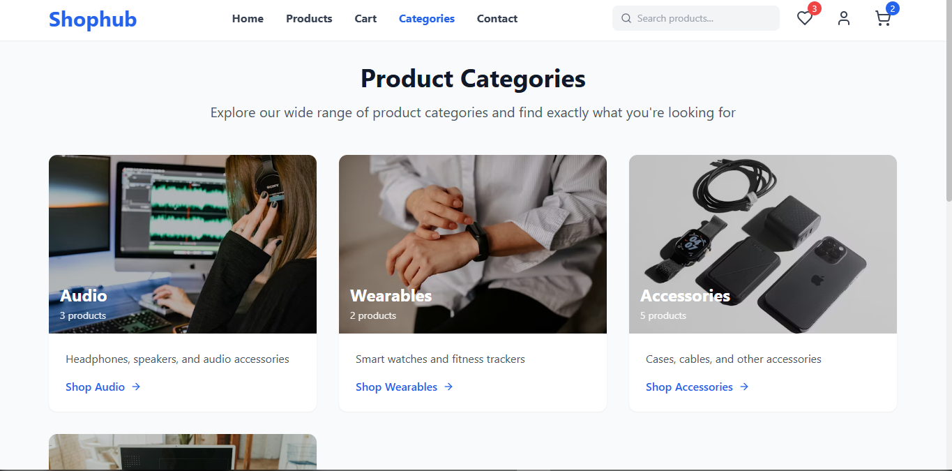Click the arrow next to Shop Wearables
Image resolution: width=952 pixels, height=471 pixels.
[x=448, y=387]
